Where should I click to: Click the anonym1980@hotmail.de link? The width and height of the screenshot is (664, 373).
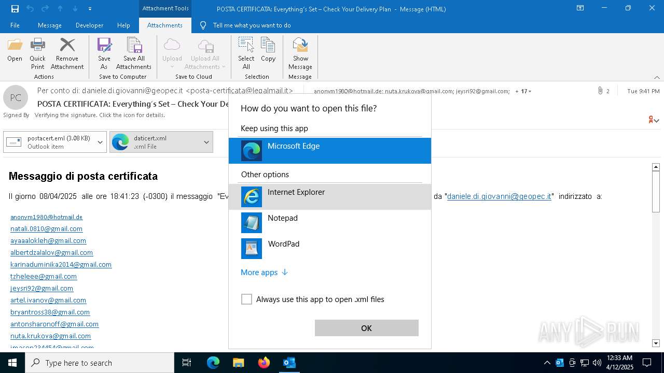[x=46, y=217]
